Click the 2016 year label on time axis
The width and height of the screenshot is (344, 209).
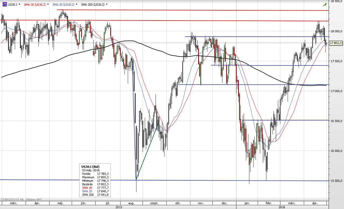(282, 207)
